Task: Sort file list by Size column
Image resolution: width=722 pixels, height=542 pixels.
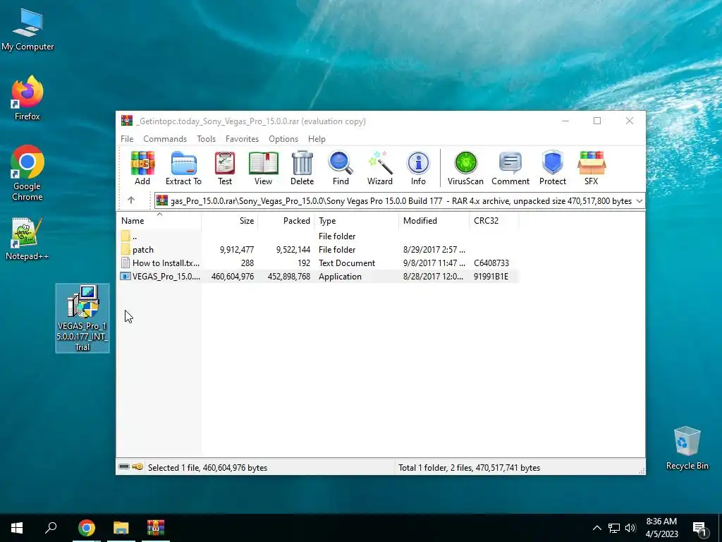Action: (229, 221)
